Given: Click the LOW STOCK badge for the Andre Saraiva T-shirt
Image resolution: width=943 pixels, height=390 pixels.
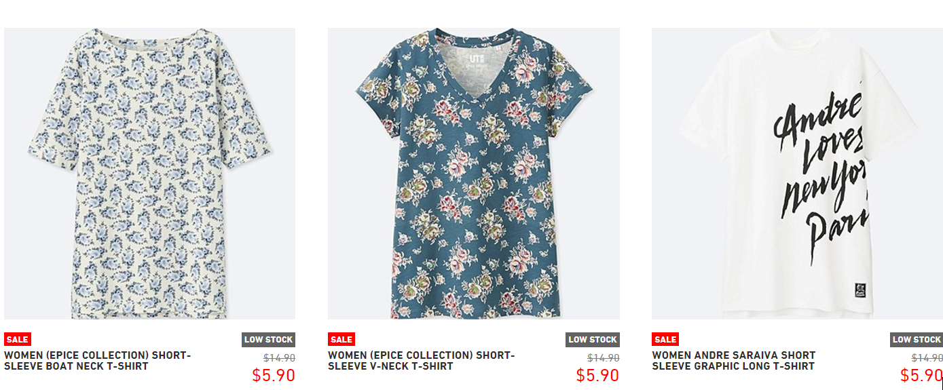Looking at the screenshot, I should click(916, 340).
